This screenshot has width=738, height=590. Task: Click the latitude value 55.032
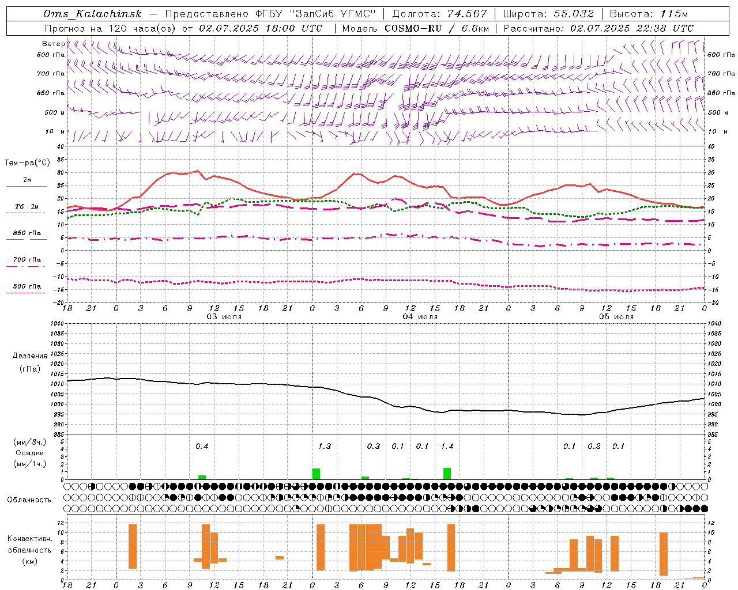pos(573,14)
